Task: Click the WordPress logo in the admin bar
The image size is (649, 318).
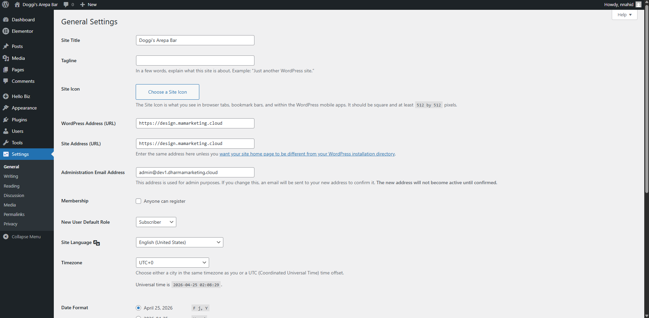Action: pyautogui.click(x=5, y=4)
